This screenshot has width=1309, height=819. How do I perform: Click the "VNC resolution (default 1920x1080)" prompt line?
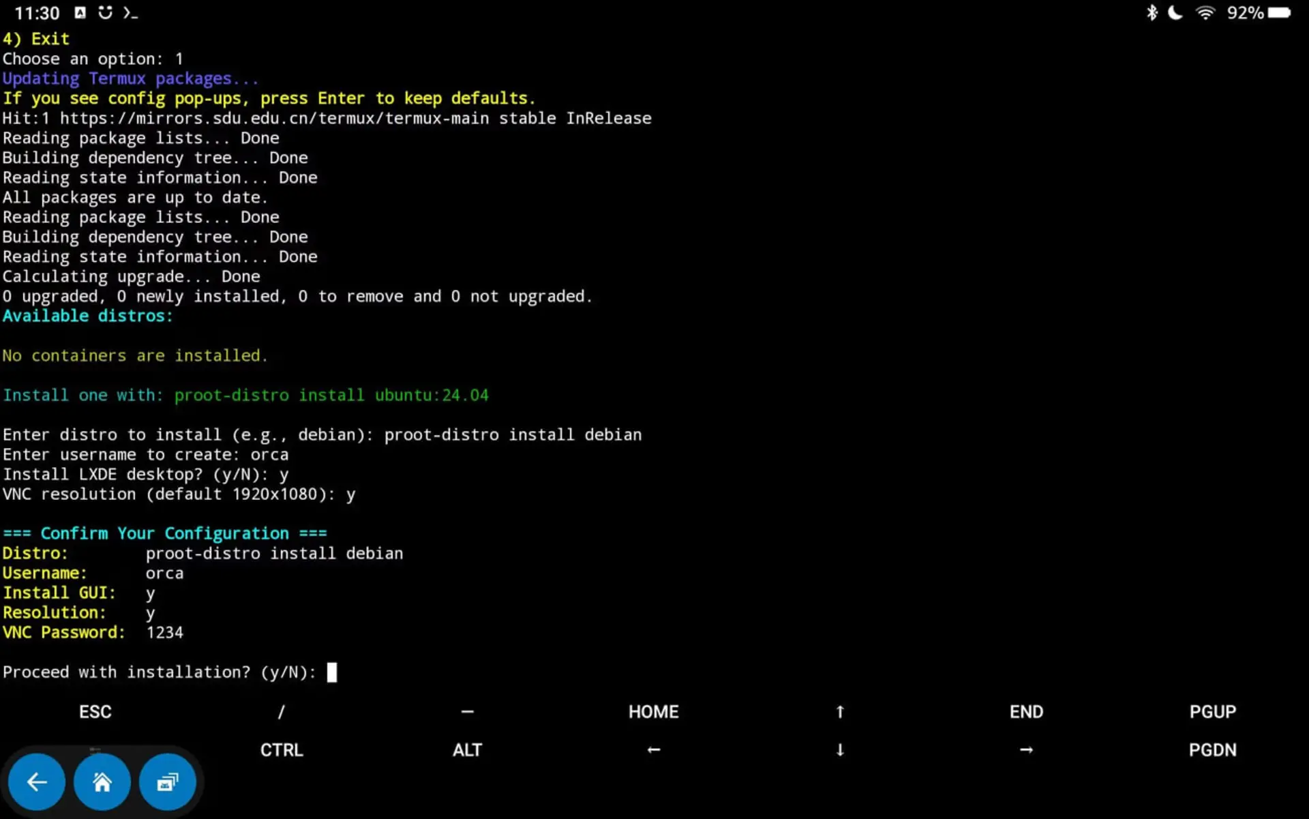click(x=179, y=494)
